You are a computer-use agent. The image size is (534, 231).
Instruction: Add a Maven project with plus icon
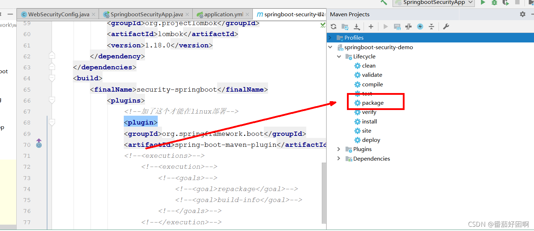click(x=371, y=27)
